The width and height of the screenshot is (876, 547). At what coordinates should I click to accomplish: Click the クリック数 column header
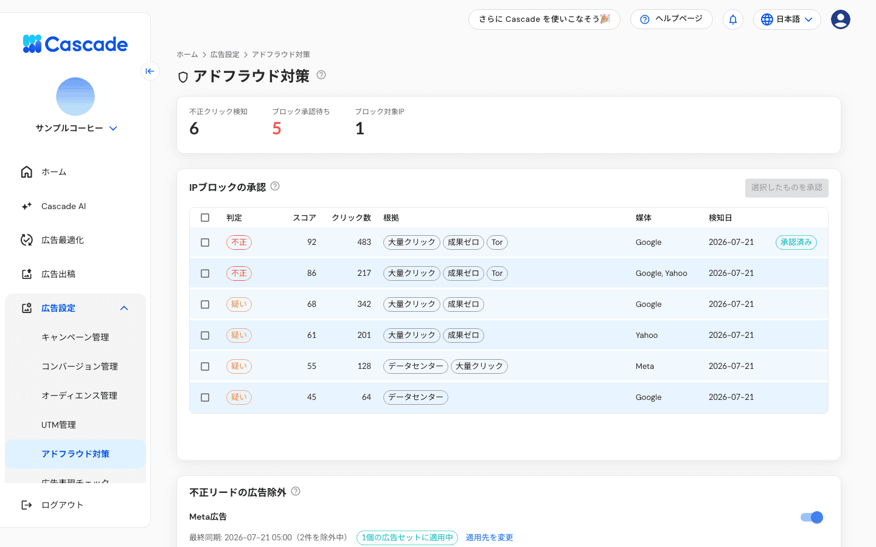[x=352, y=218]
